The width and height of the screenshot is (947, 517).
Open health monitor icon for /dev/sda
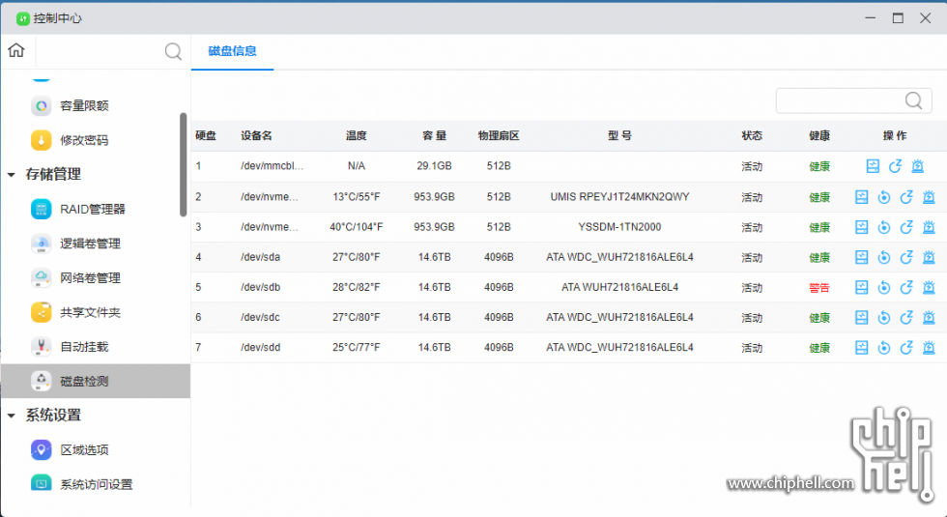861,257
